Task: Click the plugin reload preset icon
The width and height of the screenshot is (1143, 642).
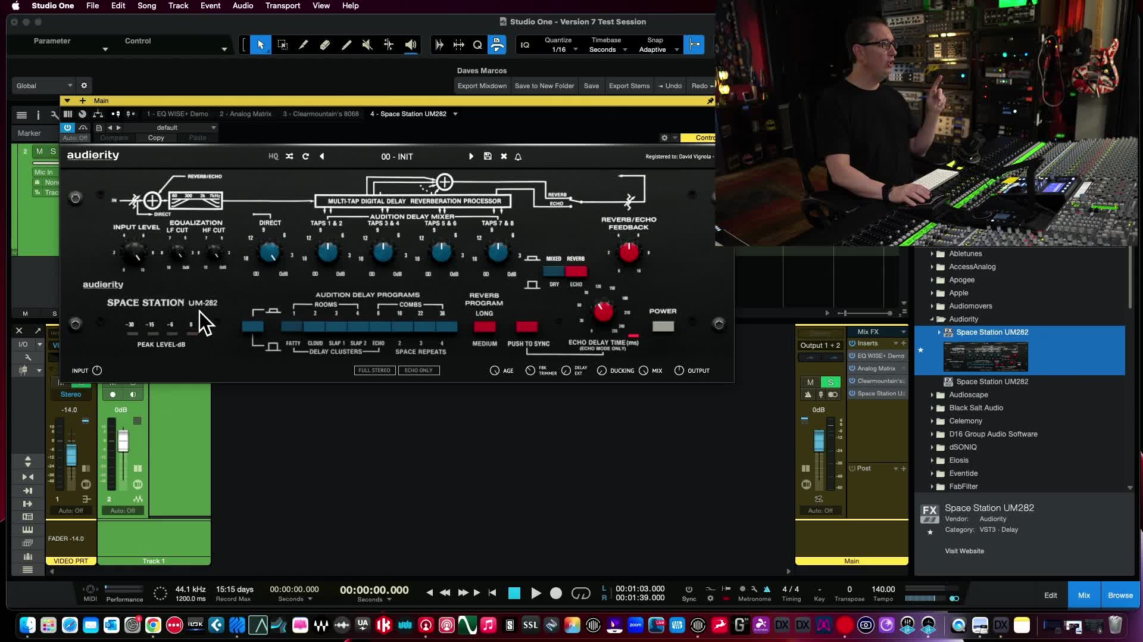Action: click(x=305, y=156)
